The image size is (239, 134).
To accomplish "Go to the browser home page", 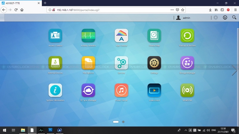I will pos(22,10).
